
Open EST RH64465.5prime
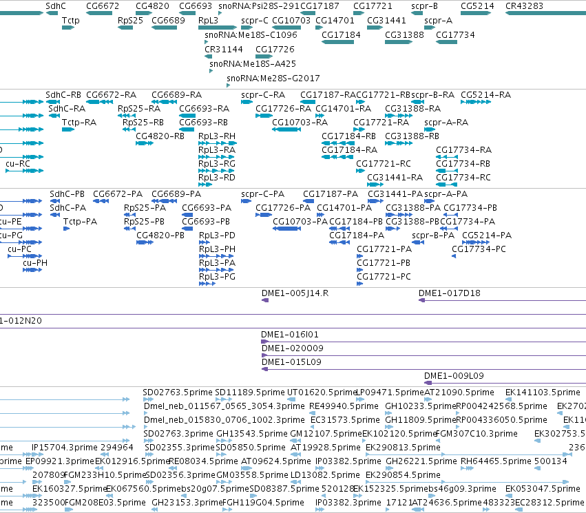[x=496, y=462]
